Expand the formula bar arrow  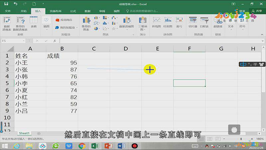263,41
